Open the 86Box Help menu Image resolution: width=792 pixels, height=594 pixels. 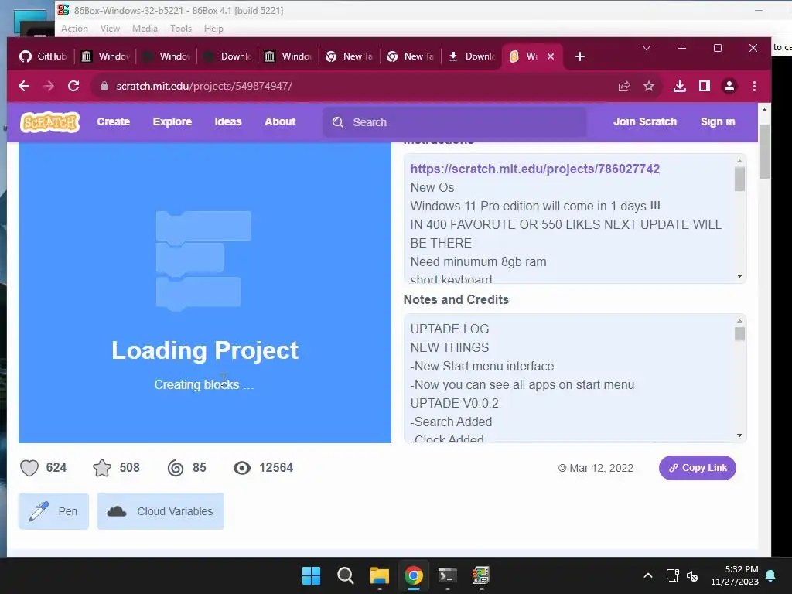pos(213,29)
